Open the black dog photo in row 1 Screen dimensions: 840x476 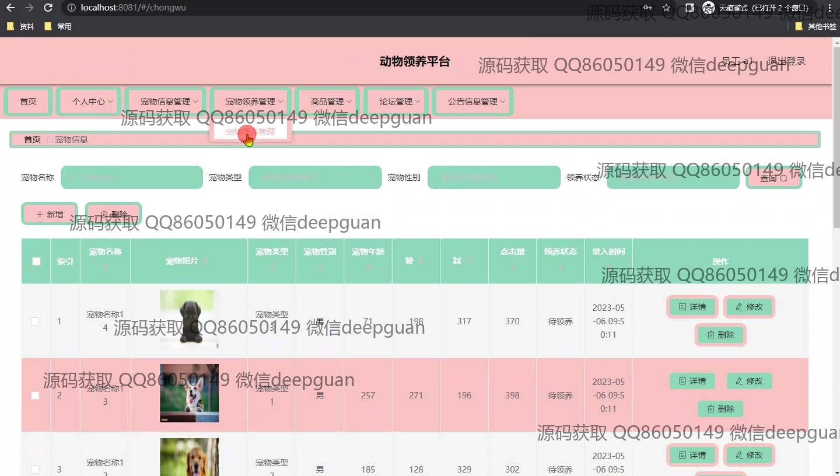tap(190, 320)
